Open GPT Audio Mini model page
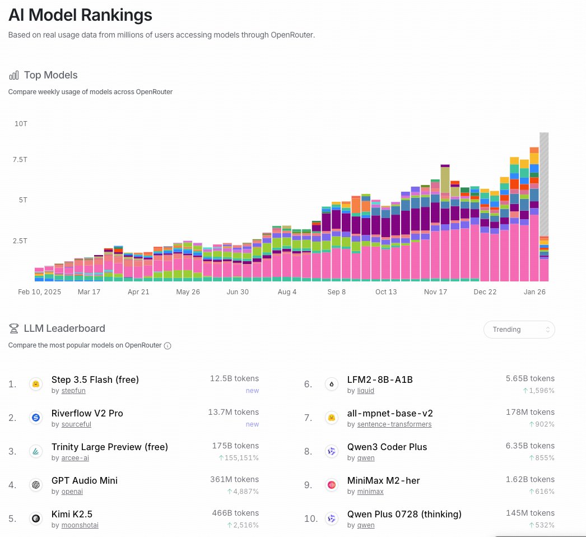586x537 pixels. [85, 480]
